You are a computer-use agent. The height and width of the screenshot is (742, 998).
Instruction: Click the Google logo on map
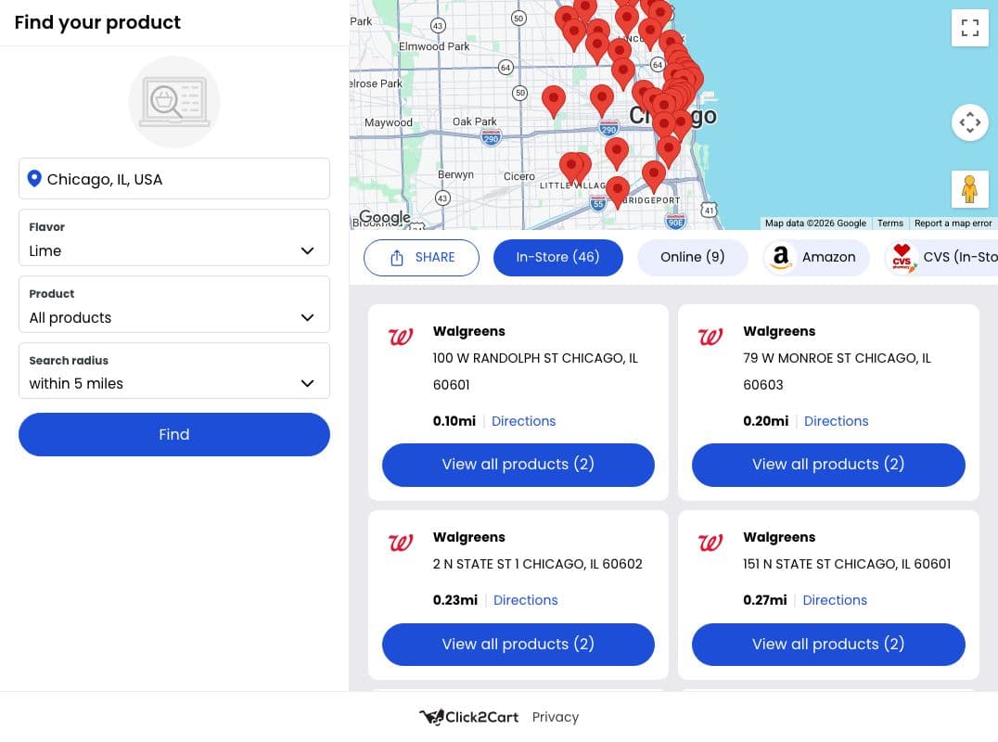[384, 218]
